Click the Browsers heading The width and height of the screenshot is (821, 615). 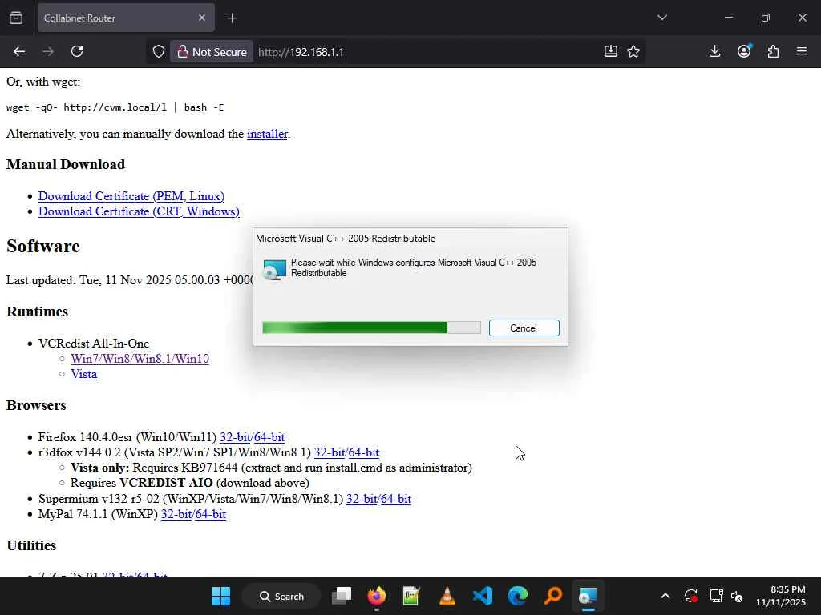point(36,405)
